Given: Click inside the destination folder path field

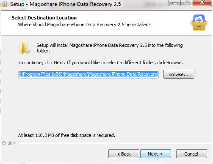Looking at the screenshot, I should click(x=89, y=74).
